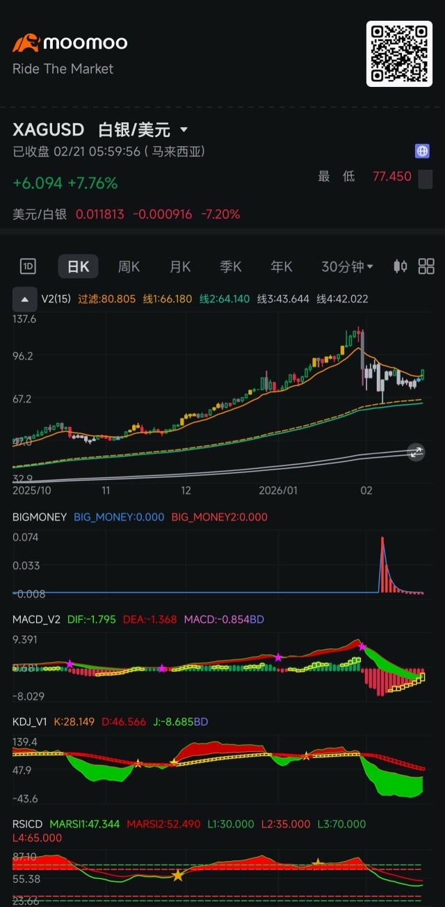This screenshot has height=907, width=445.
Task: Switch to the 月K tab
Action: tap(180, 266)
